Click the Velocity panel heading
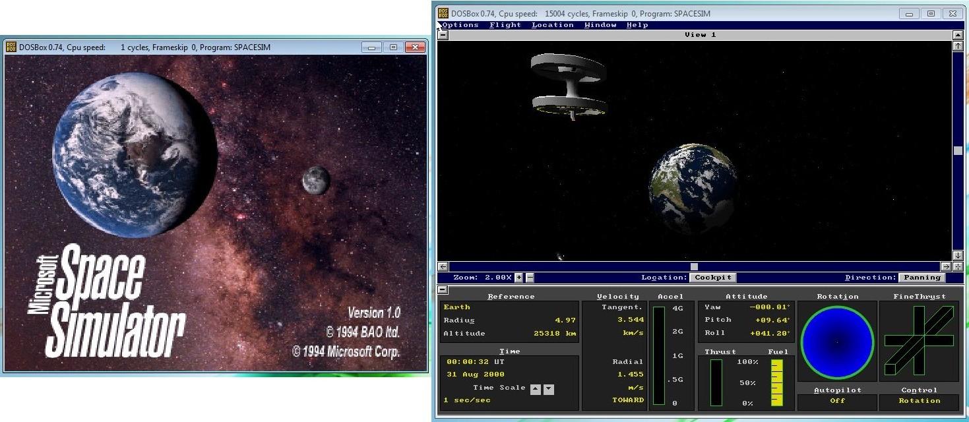 (x=617, y=297)
